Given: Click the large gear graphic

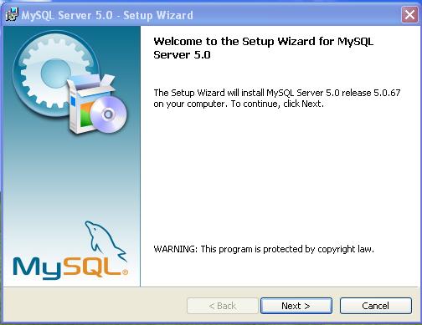Looking at the screenshot, I should pos(55,73).
